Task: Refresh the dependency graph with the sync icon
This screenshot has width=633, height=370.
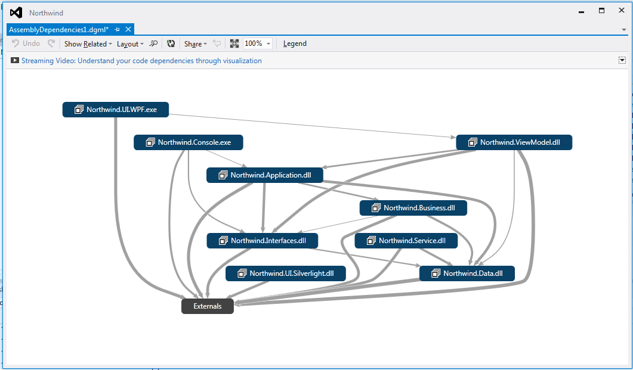Action: [171, 43]
